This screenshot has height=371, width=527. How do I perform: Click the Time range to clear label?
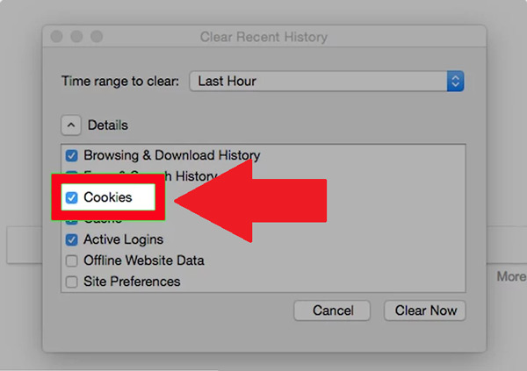120,82
